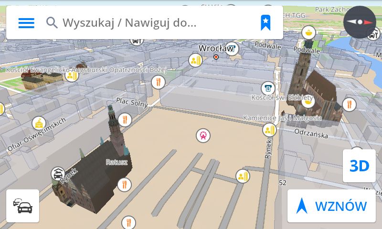This screenshot has width=382, height=229.
Task: Select the garage POI next to Rynek label
Action: 58,174
